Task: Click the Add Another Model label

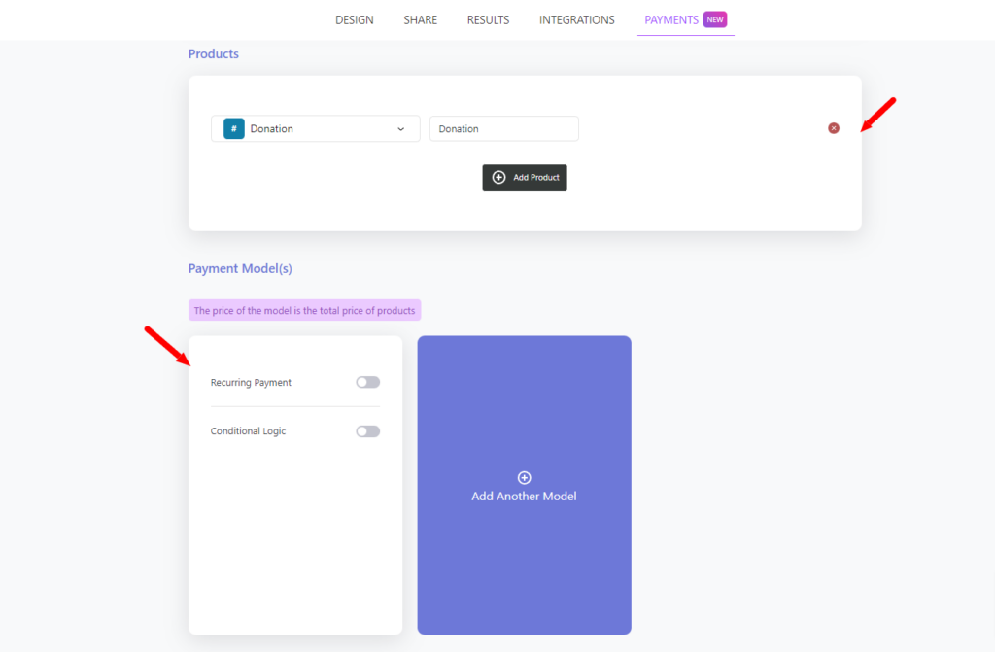Action: (524, 496)
